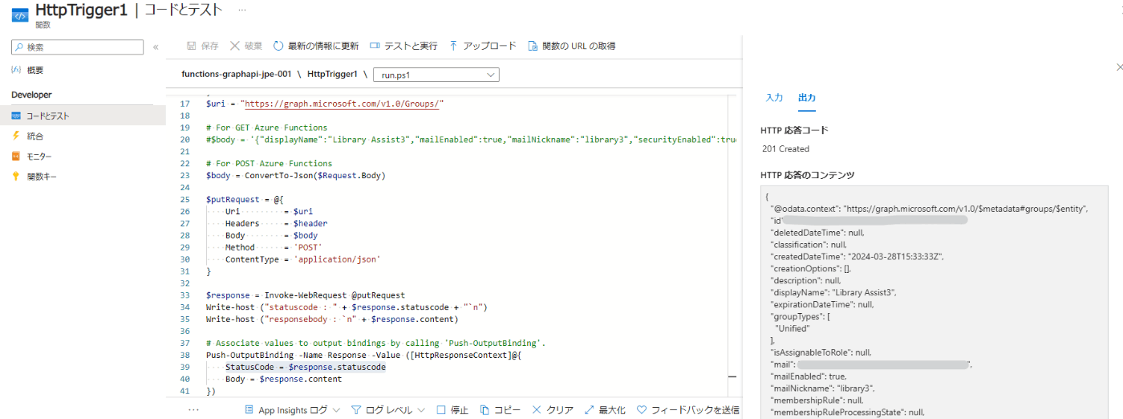Viewport: 1123px width, 419px height.
Task: Click "mailNickname": "library3" response line
Action: (x=823, y=388)
